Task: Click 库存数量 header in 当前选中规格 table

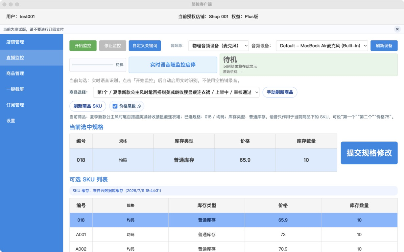Action: [x=306, y=141]
